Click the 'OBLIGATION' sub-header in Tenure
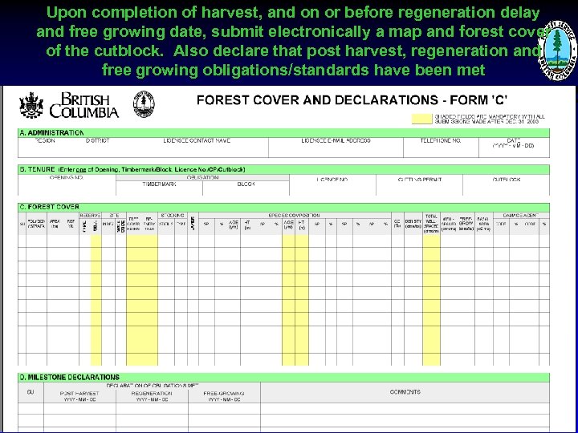 [202, 177]
